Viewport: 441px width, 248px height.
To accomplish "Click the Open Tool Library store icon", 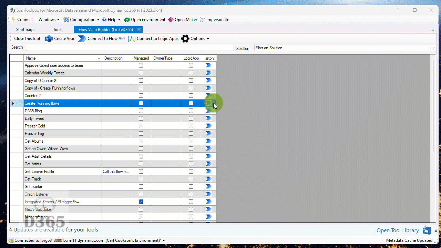I will 427,230.
